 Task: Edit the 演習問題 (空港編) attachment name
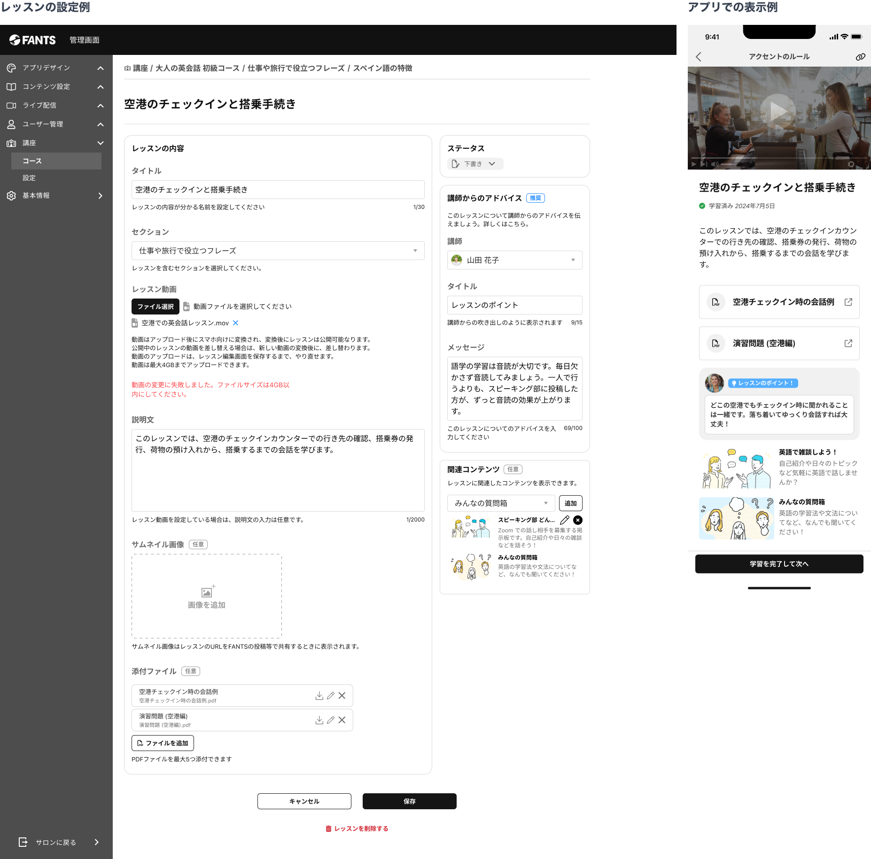[331, 720]
